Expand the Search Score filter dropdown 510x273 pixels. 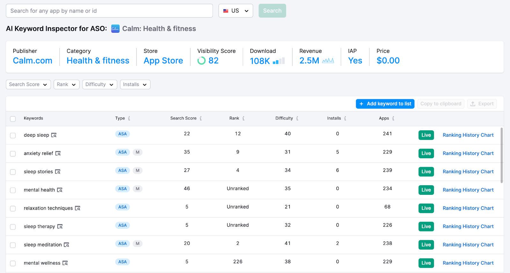click(28, 85)
